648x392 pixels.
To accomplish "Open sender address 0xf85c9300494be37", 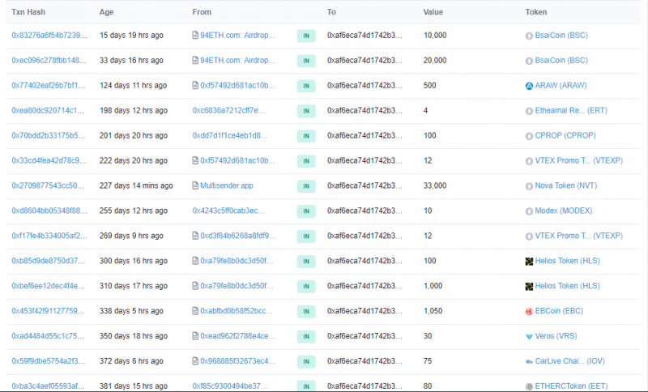I will [230, 386].
